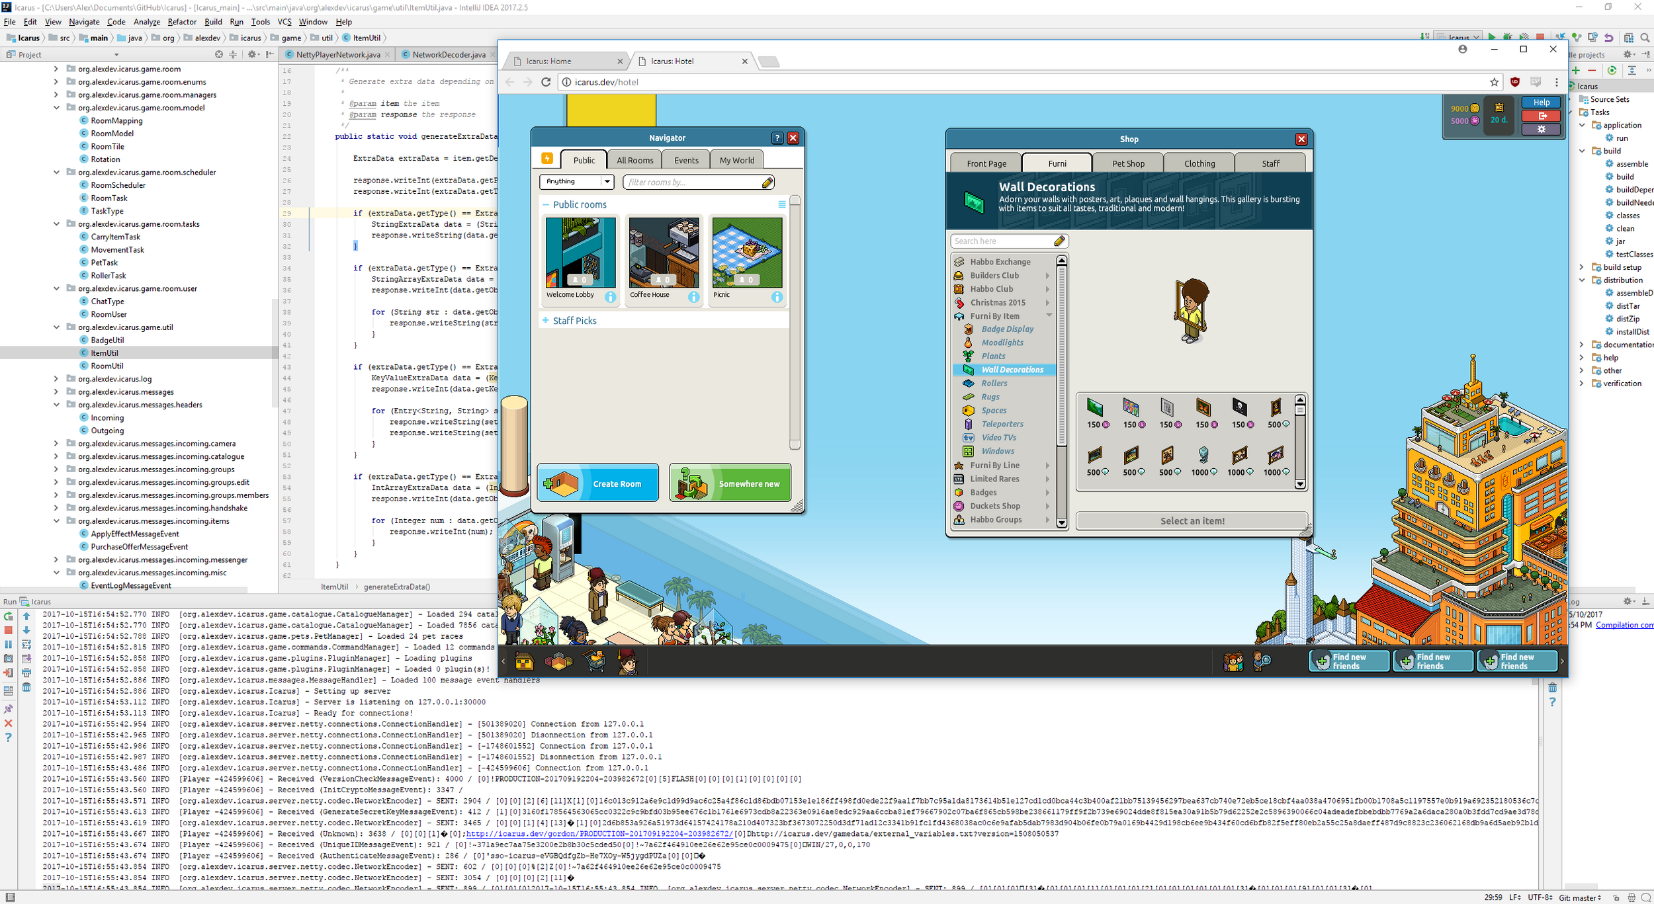The image size is (1654, 904).
Task: Click the Create Room button
Action: tap(597, 483)
